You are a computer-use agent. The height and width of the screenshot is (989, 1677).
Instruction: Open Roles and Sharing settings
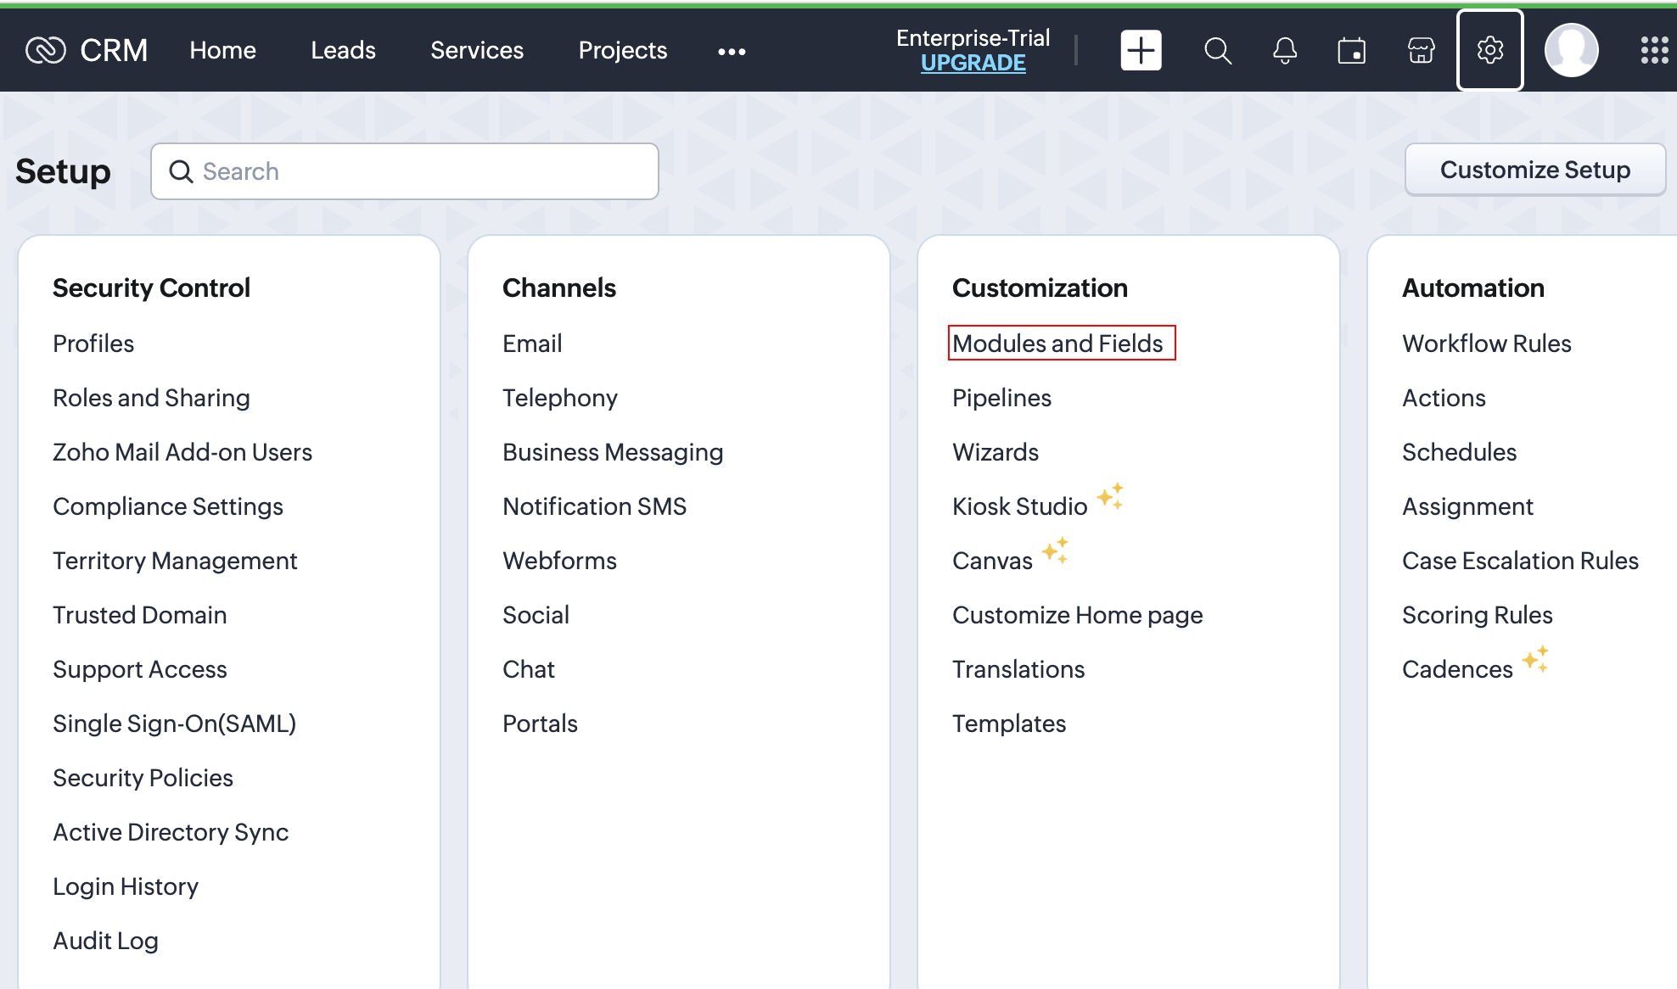click(x=151, y=398)
